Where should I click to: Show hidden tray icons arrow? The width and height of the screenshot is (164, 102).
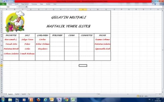pos(153,100)
